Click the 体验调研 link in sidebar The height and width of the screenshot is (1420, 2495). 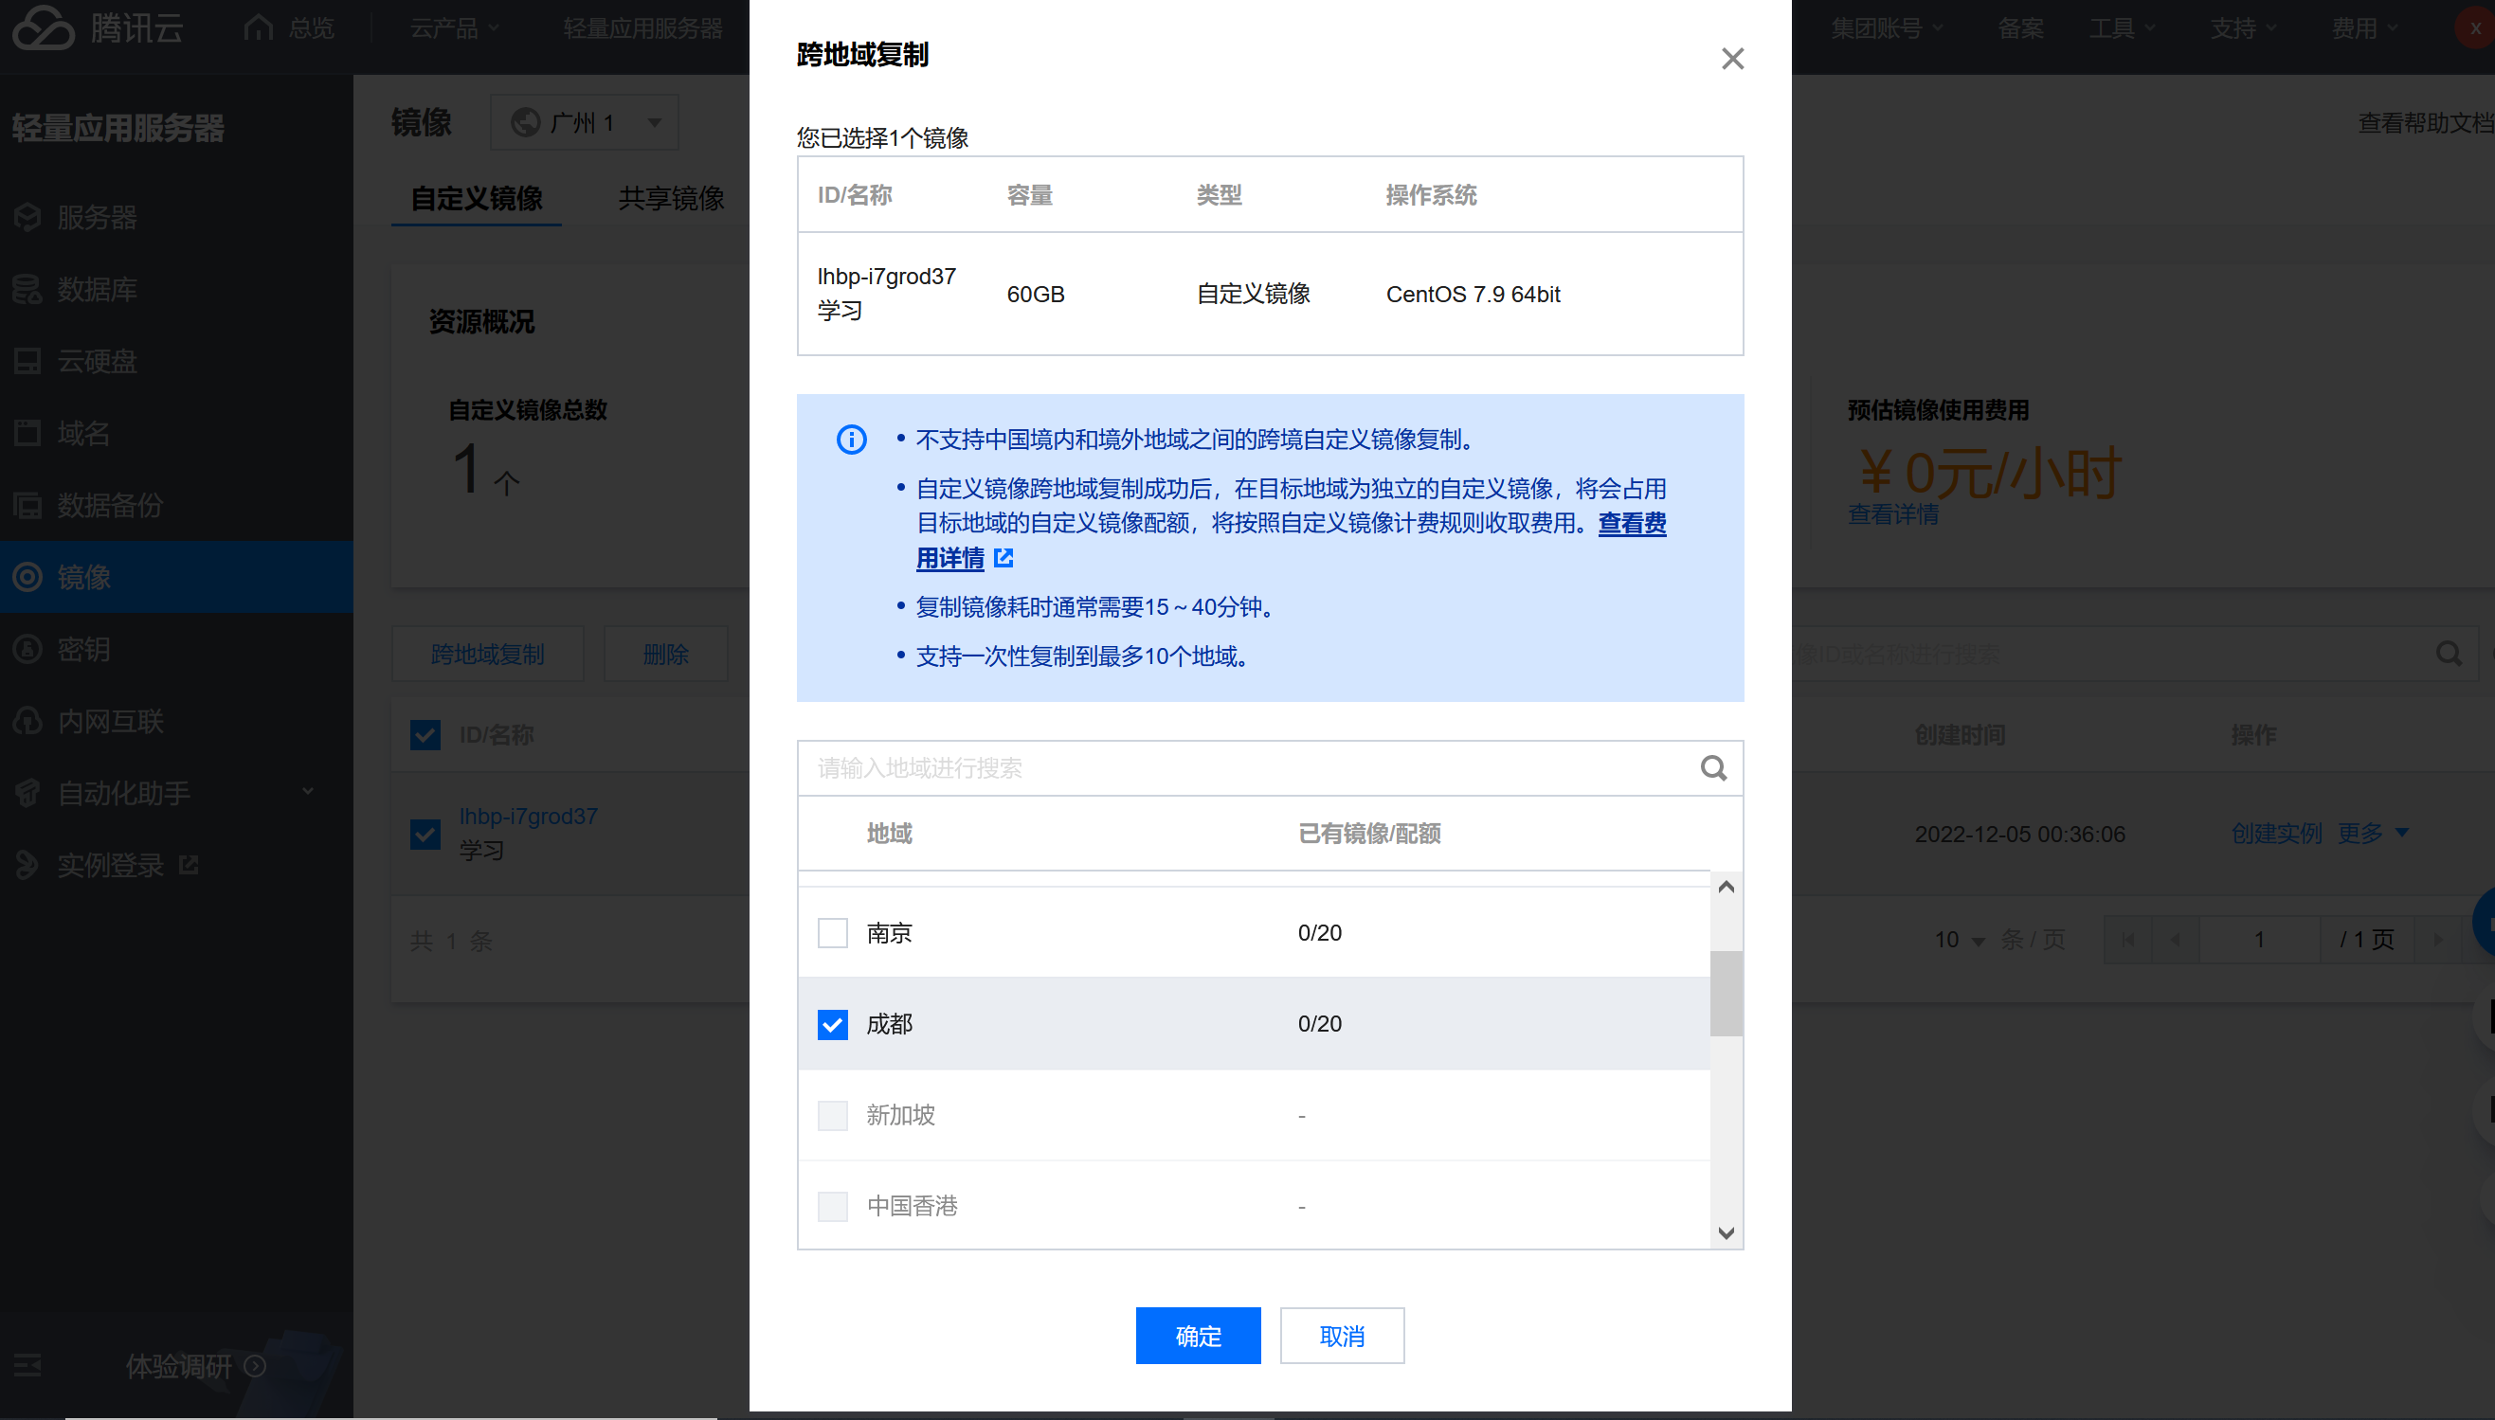[x=178, y=1365]
